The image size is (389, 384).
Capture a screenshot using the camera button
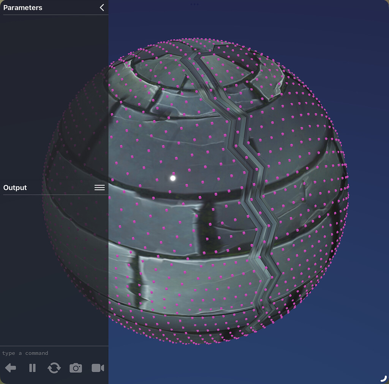[x=76, y=368]
